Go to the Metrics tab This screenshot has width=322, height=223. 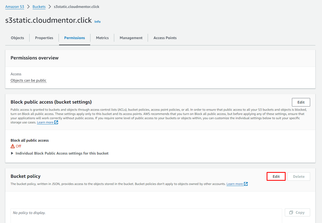point(102,38)
